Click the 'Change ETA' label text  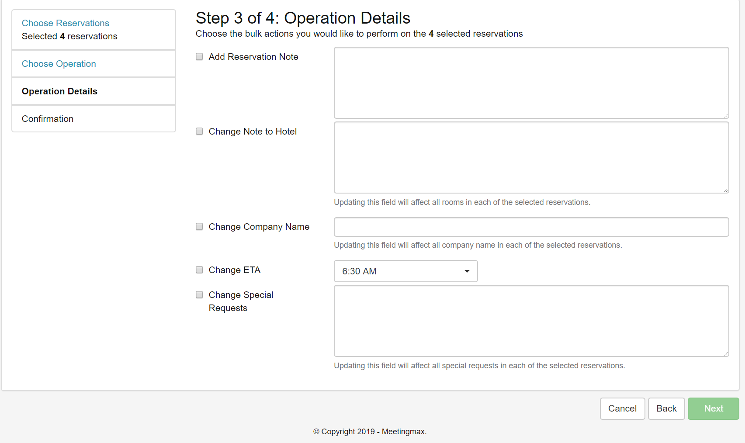tap(235, 270)
